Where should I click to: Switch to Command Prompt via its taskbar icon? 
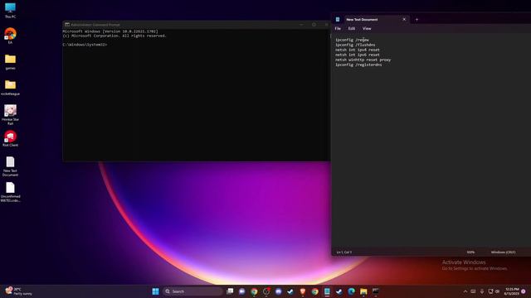[376, 291]
